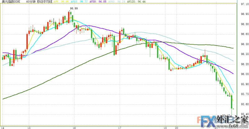
Task: Click the 96.50 price axis label
Action: click(244, 44)
